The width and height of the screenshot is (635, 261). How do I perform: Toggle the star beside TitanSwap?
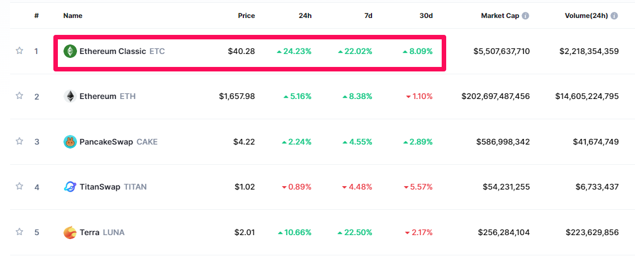point(20,186)
